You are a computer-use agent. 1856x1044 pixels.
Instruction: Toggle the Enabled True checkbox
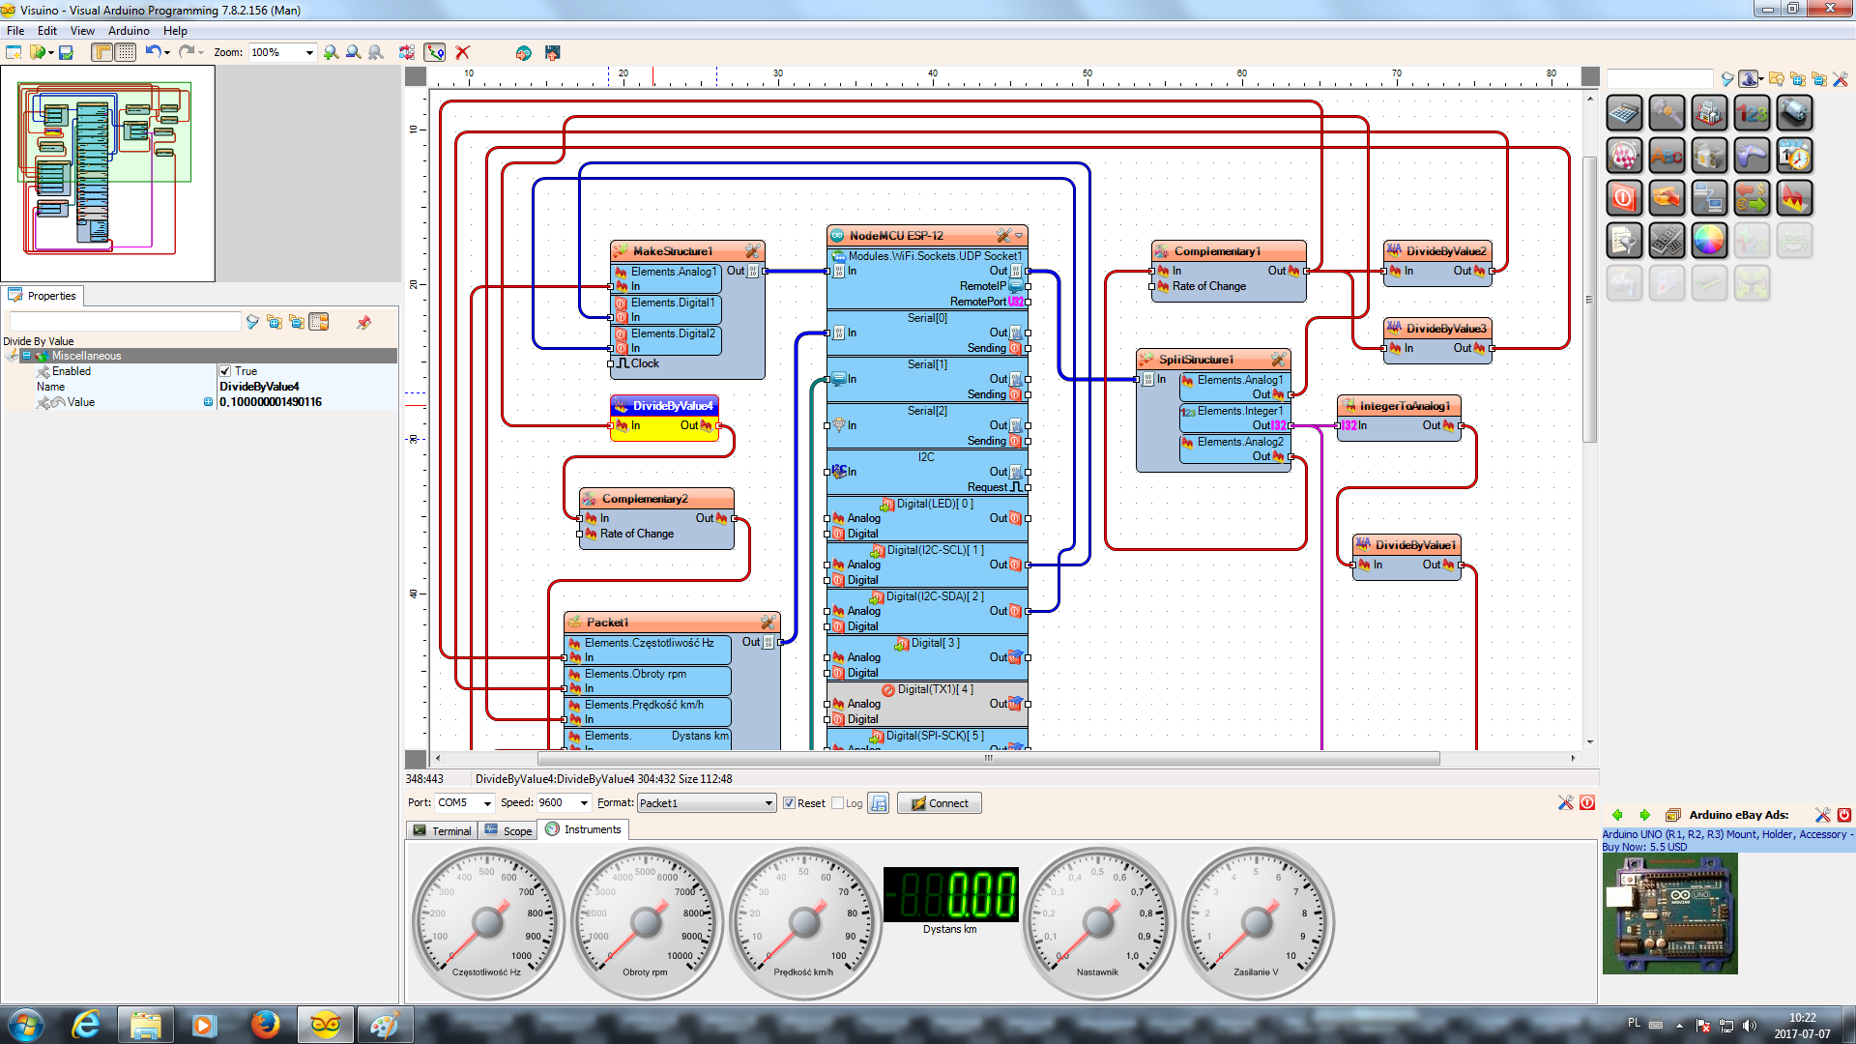[224, 371]
